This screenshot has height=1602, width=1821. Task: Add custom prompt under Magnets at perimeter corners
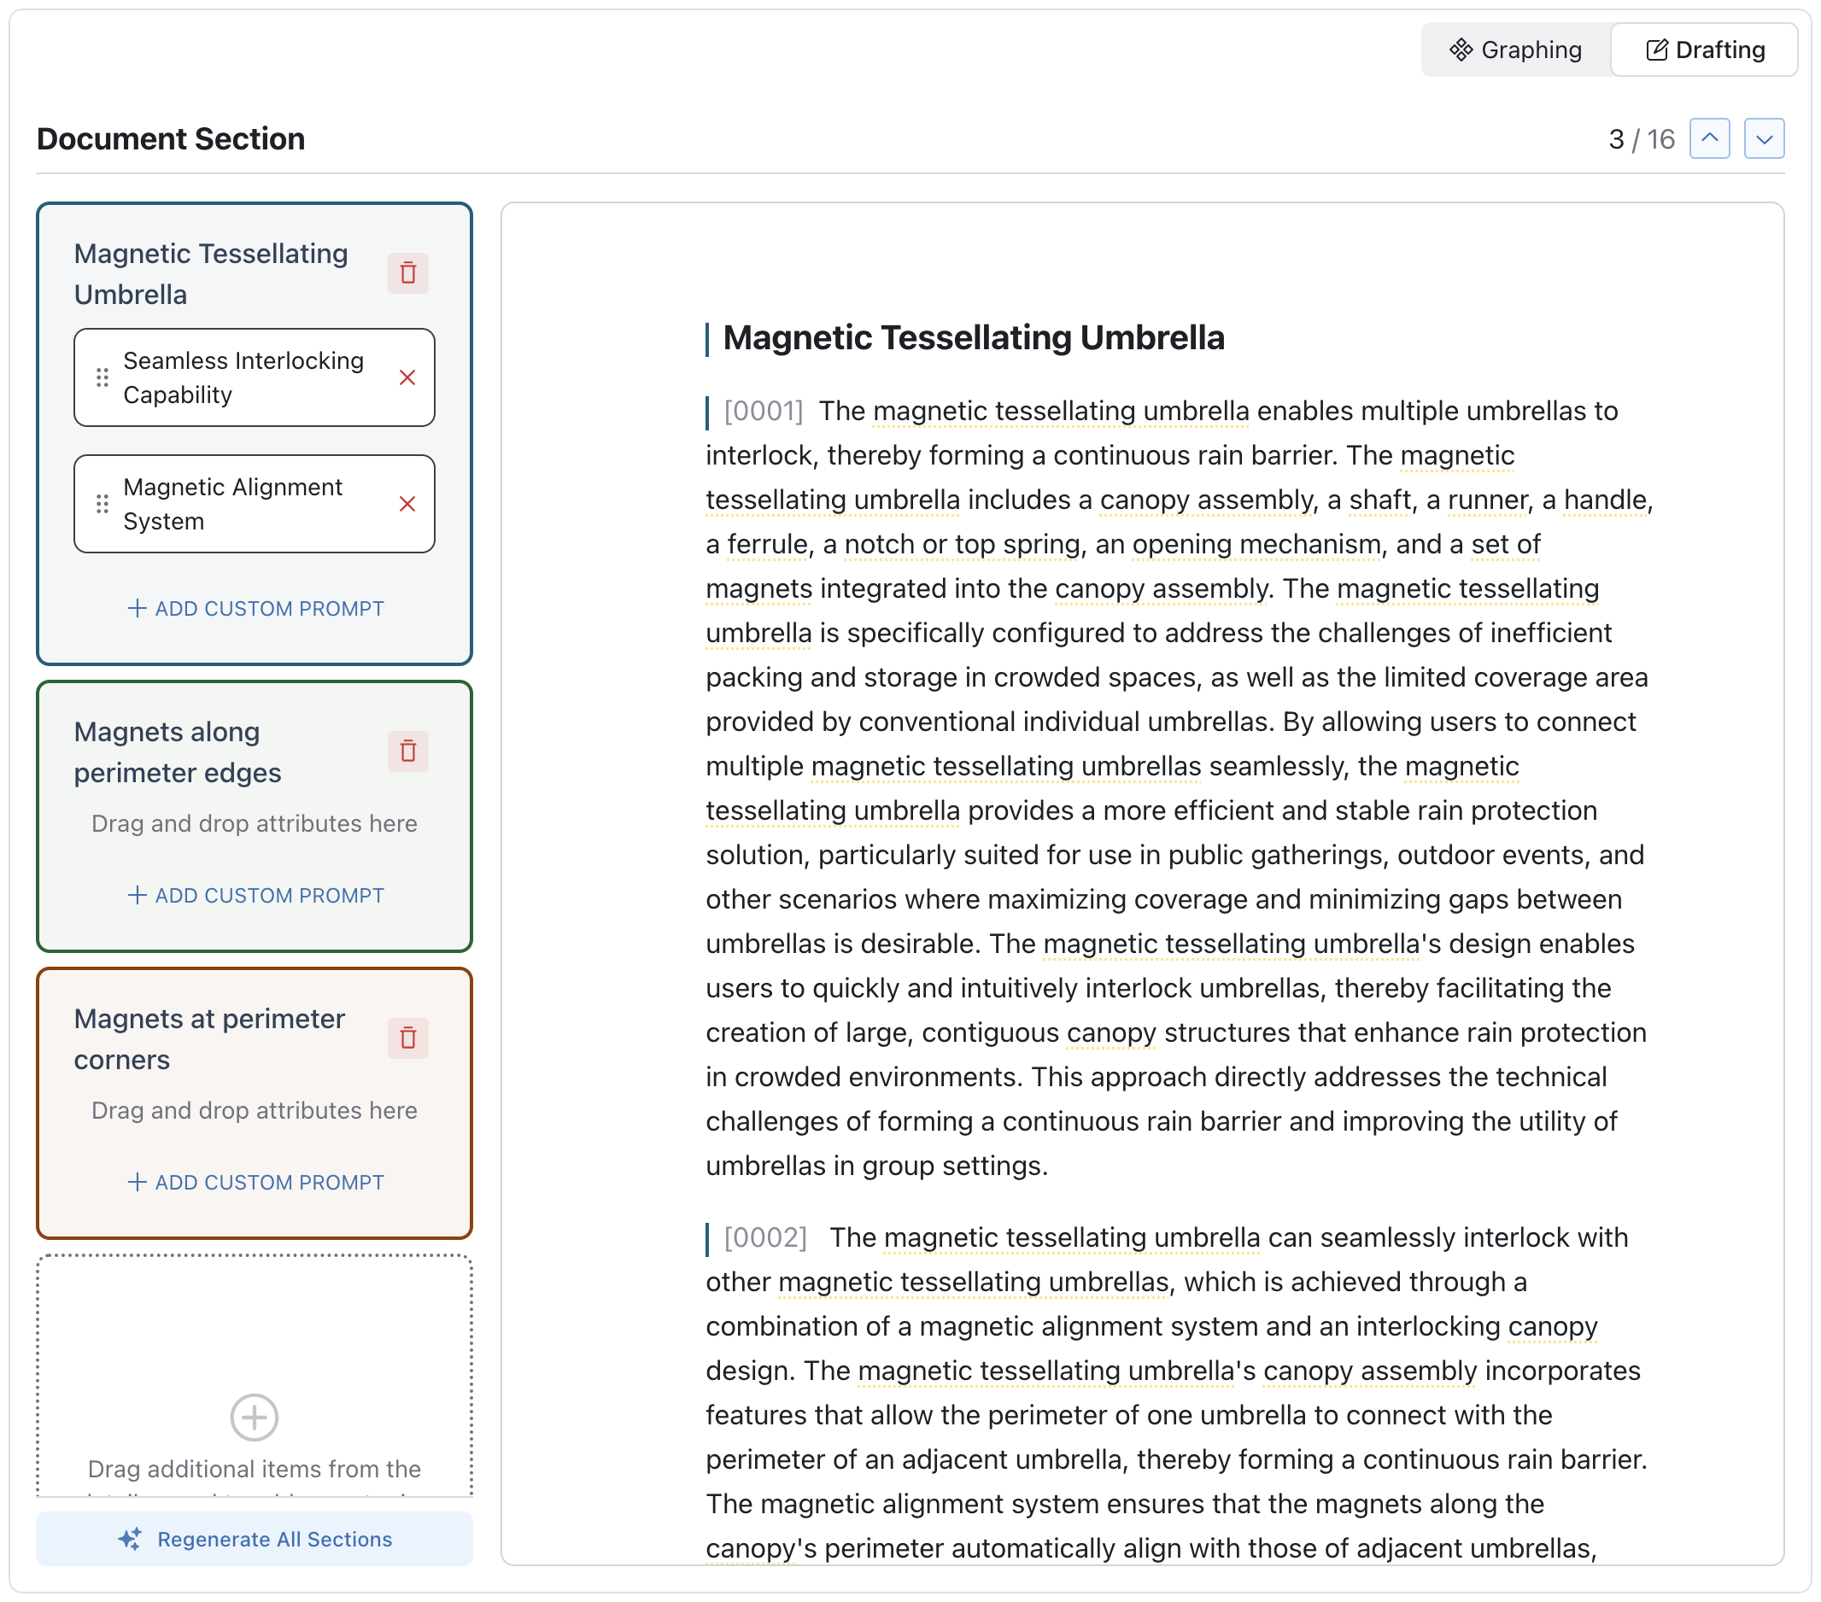(x=254, y=1183)
